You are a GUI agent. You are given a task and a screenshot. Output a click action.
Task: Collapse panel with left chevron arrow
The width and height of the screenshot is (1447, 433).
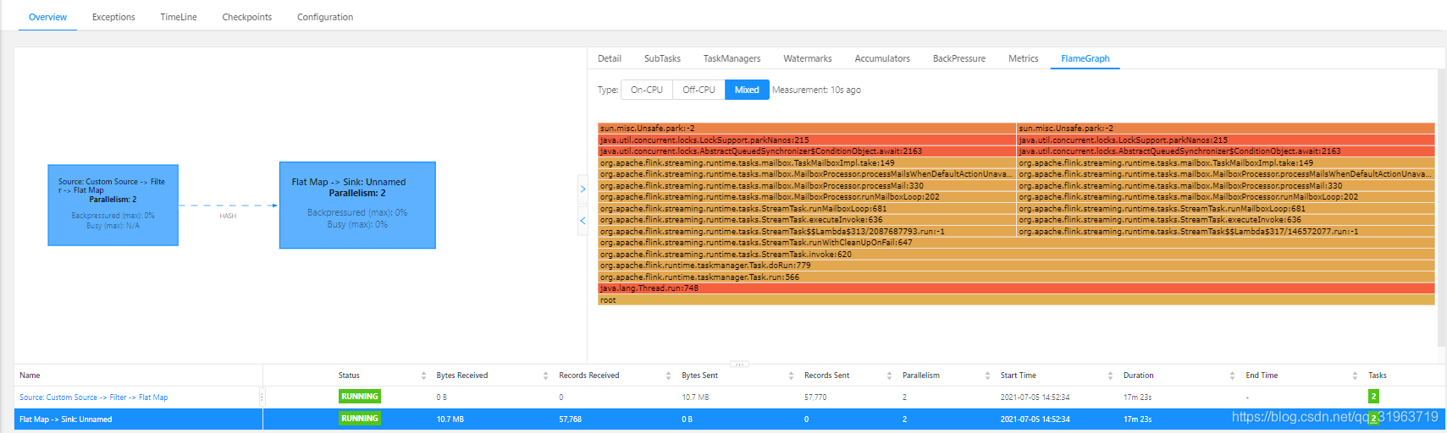(x=583, y=221)
